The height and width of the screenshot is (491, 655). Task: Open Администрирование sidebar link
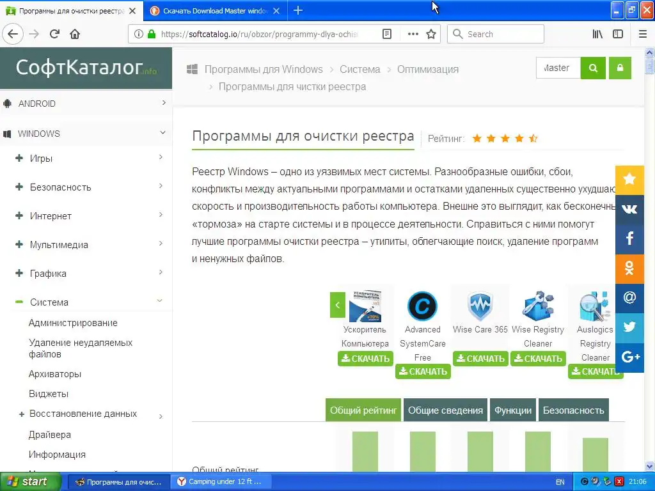(x=73, y=323)
